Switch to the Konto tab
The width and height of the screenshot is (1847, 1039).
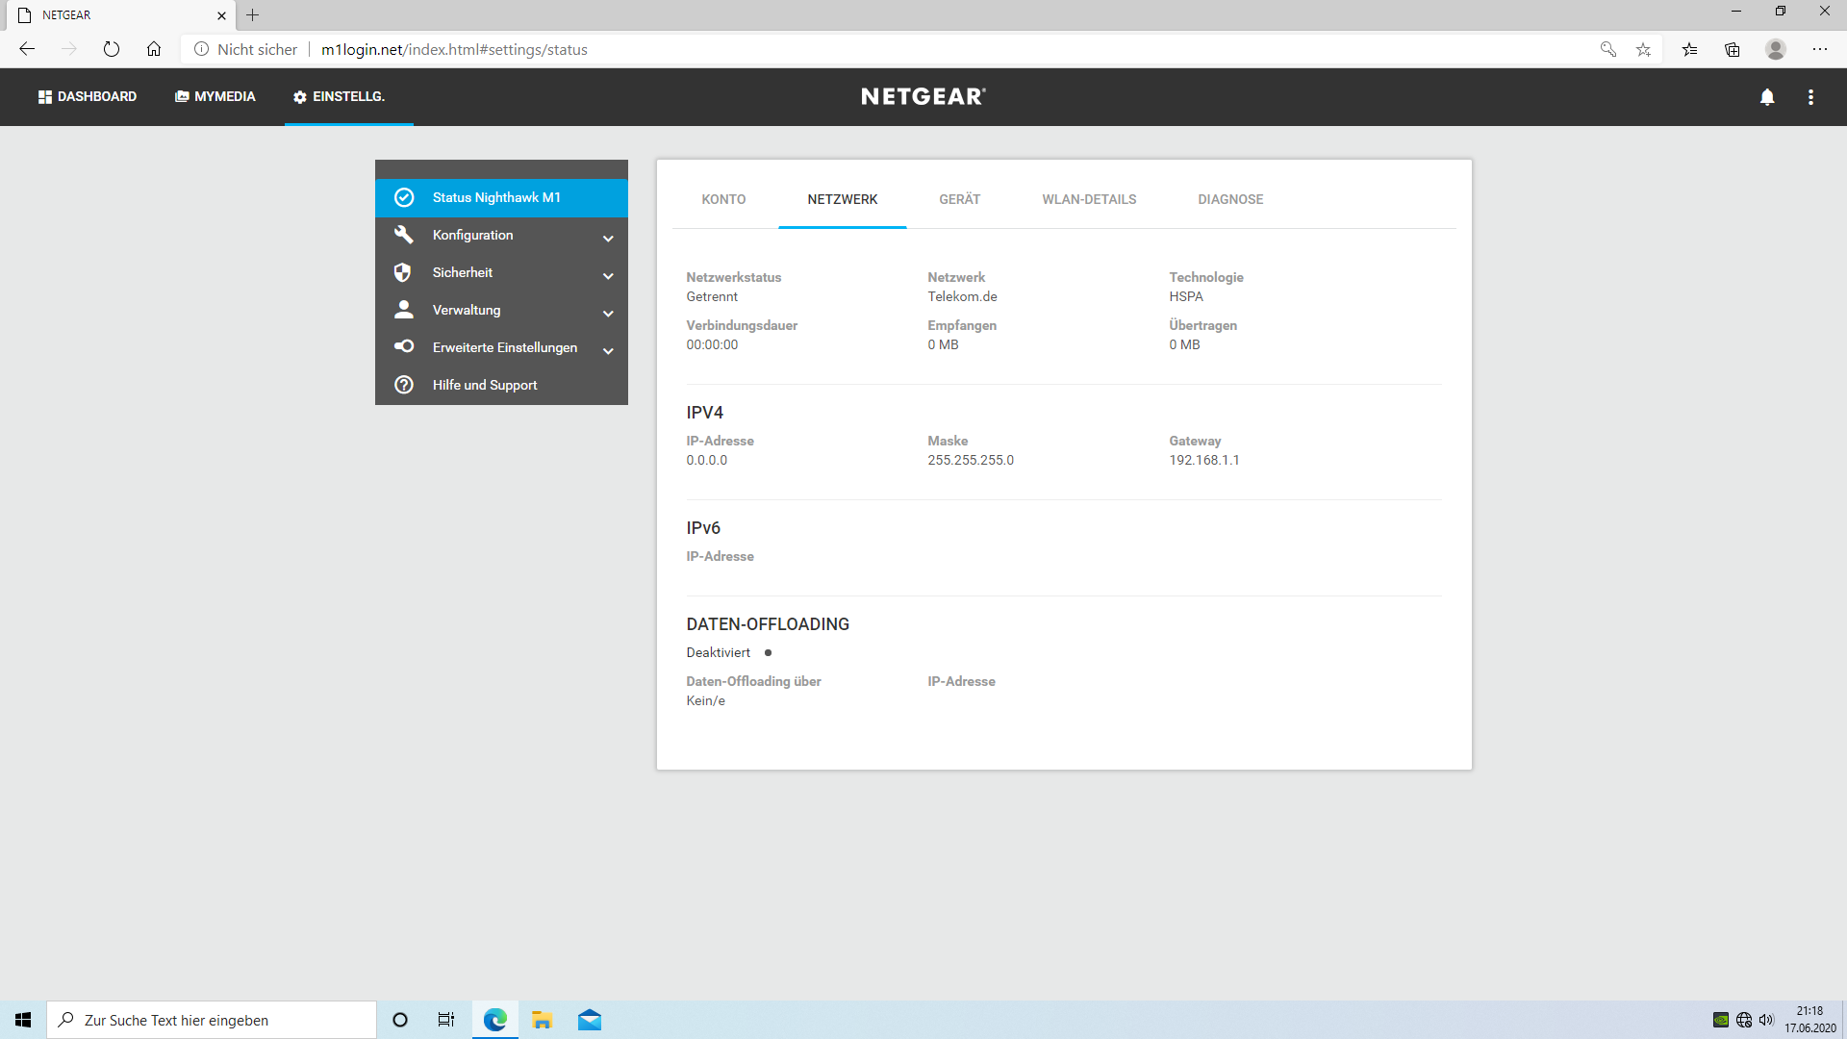coord(723,199)
